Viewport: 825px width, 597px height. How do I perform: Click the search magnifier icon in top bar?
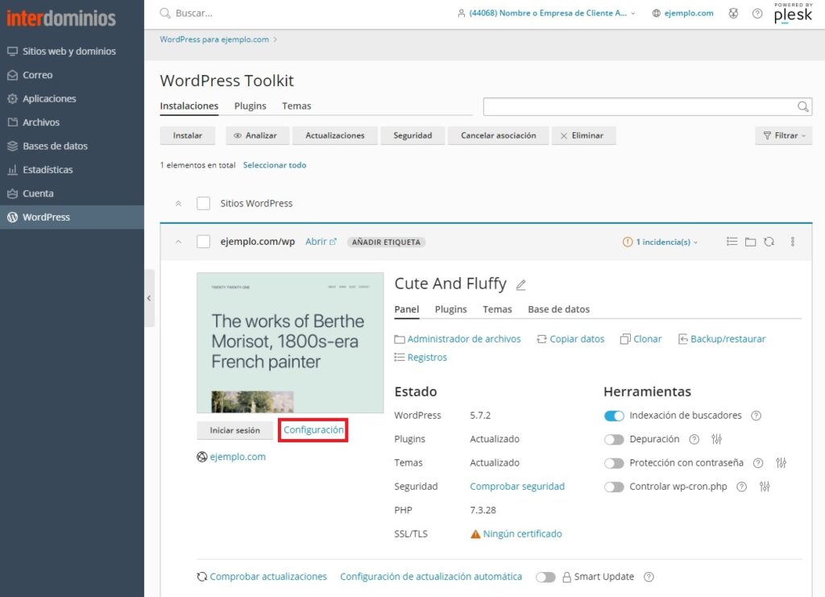click(165, 13)
